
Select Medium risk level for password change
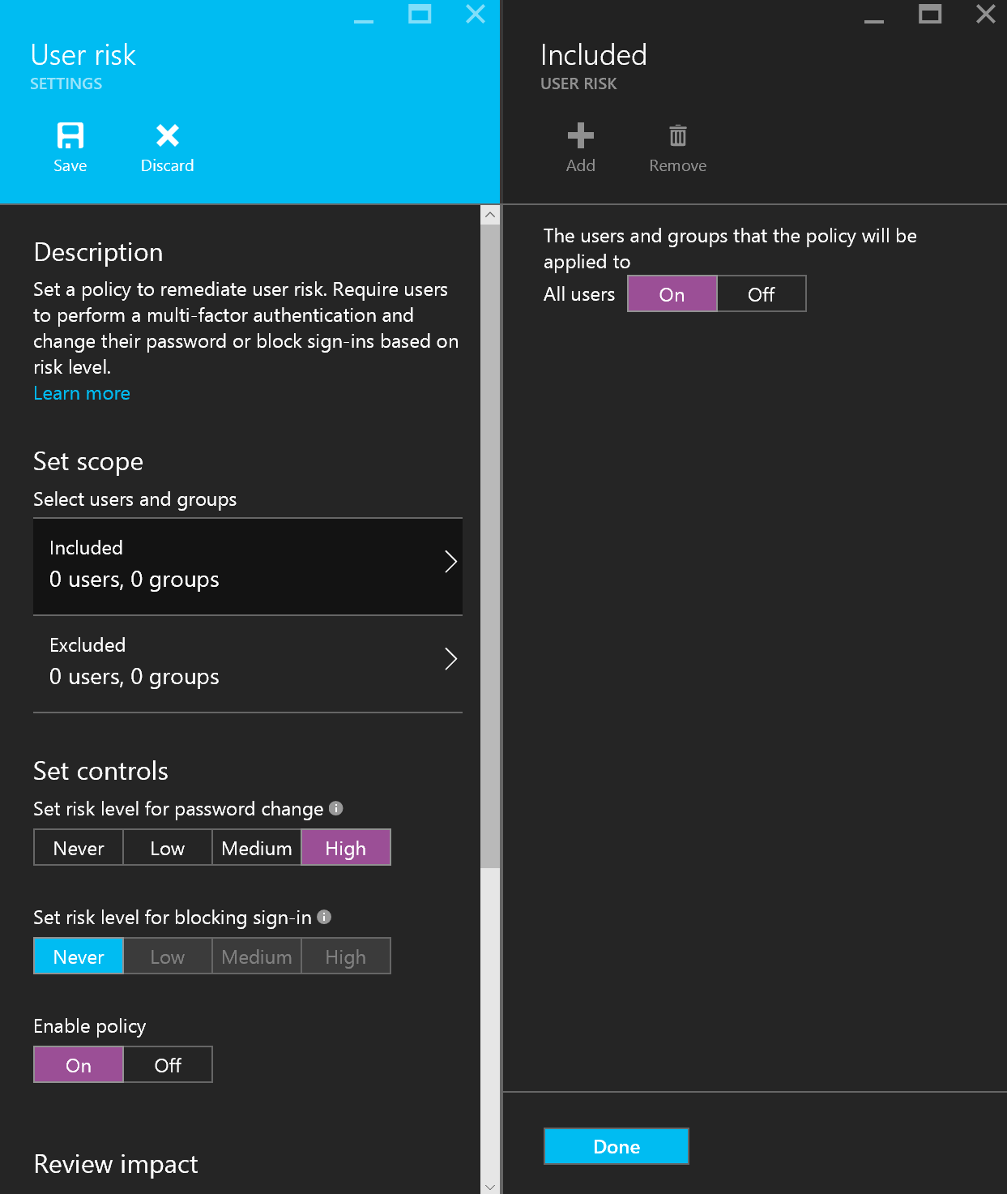point(257,848)
